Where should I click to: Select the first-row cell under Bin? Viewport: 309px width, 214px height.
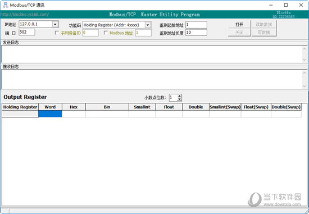pos(107,114)
